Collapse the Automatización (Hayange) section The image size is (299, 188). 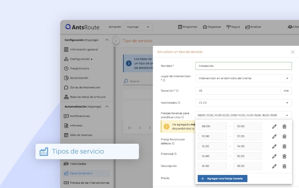pyautogui.click(x=107, y=106)
